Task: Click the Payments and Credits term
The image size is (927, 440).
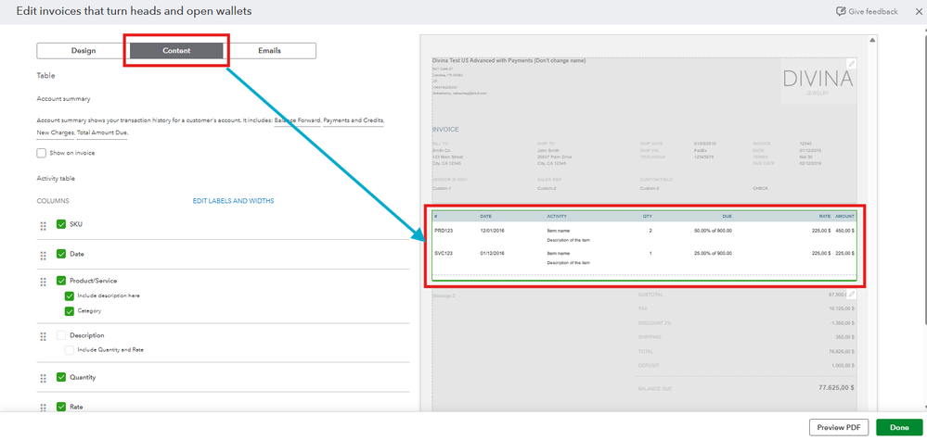Action: tap(354, 120)
